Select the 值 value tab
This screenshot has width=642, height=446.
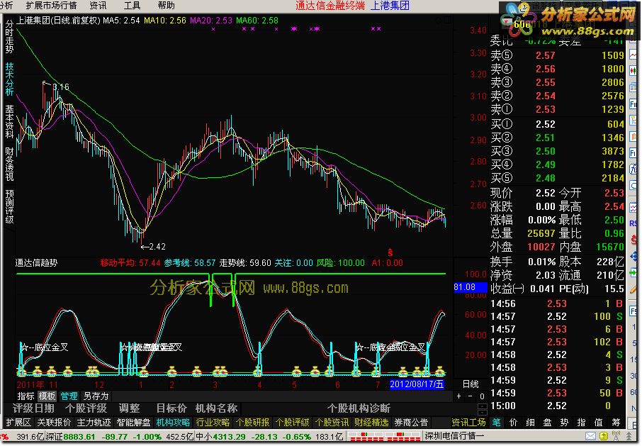(x=598, y=422)
